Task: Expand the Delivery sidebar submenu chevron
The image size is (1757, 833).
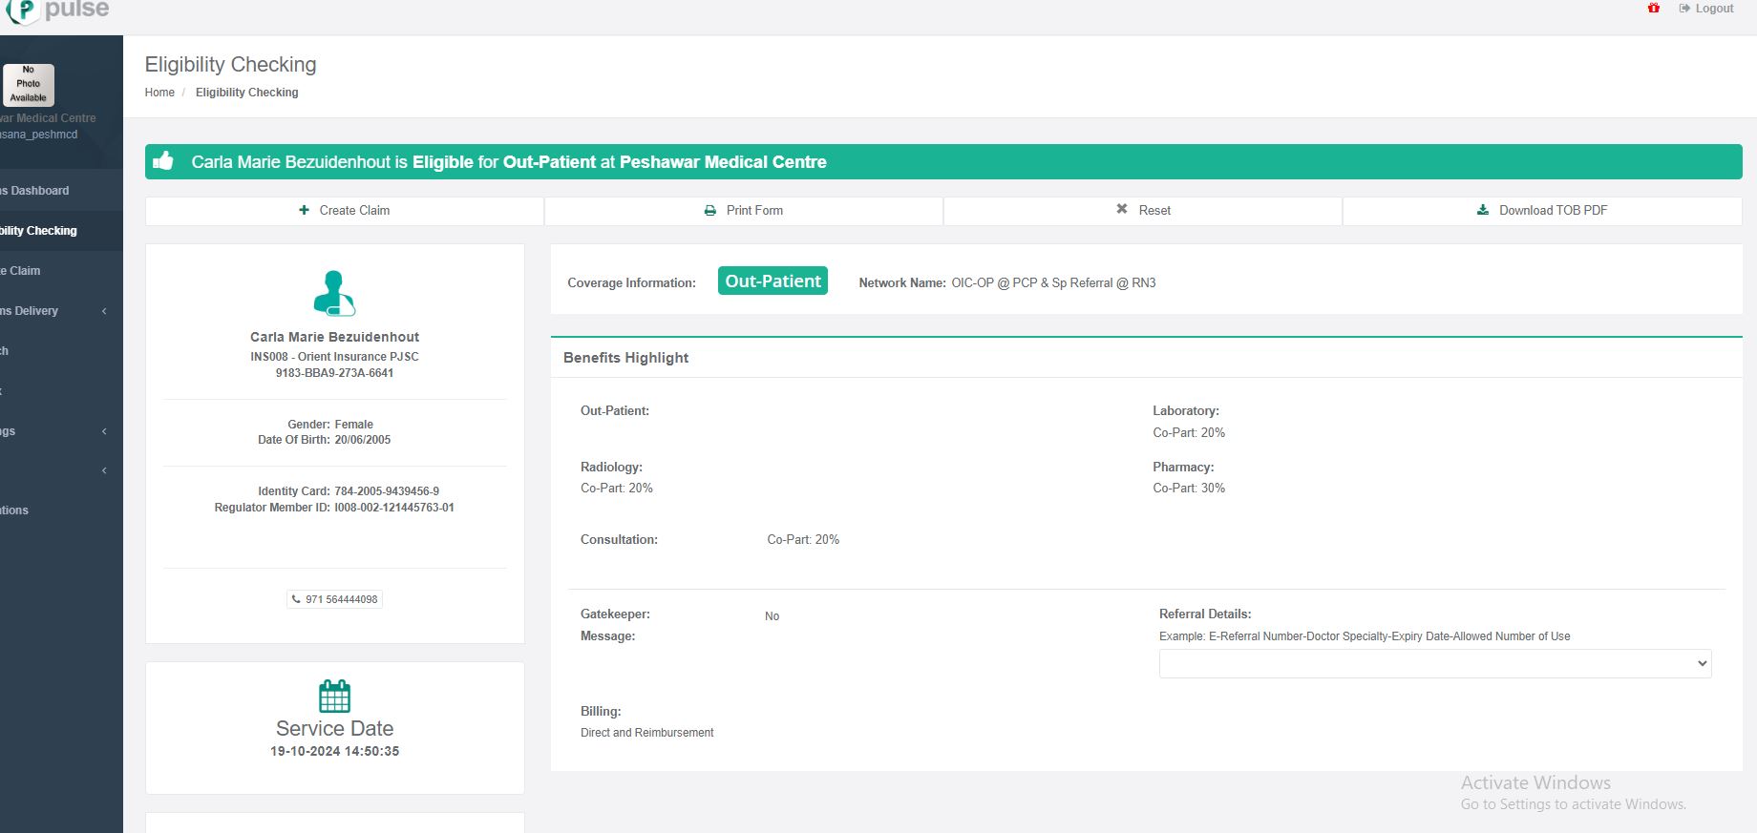Action: click(x=104, y=311)
